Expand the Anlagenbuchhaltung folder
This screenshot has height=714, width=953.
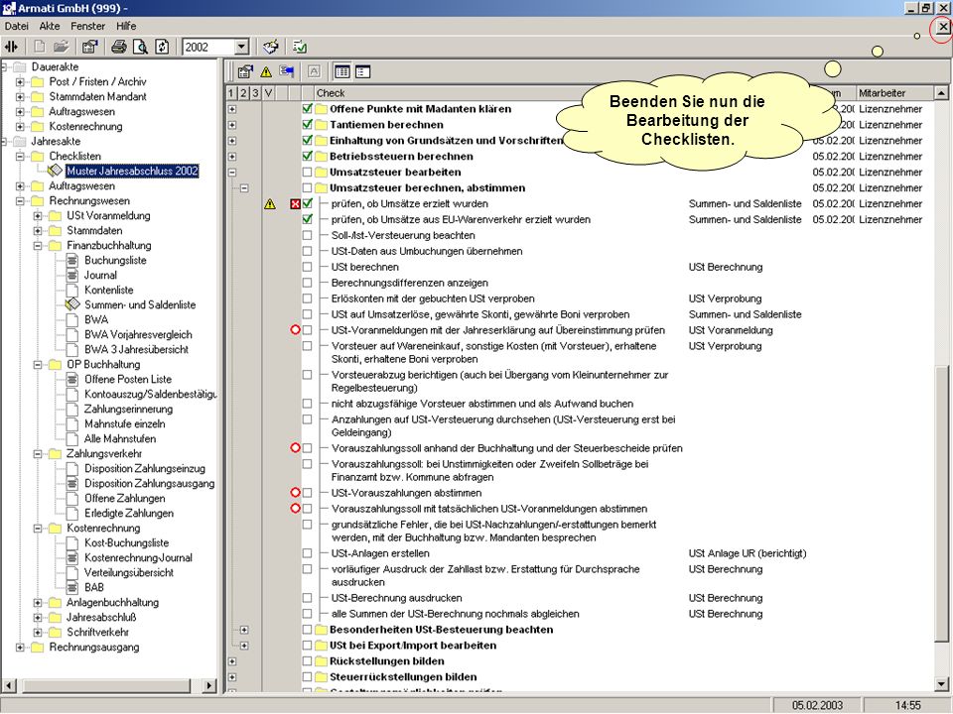[38, 602]
